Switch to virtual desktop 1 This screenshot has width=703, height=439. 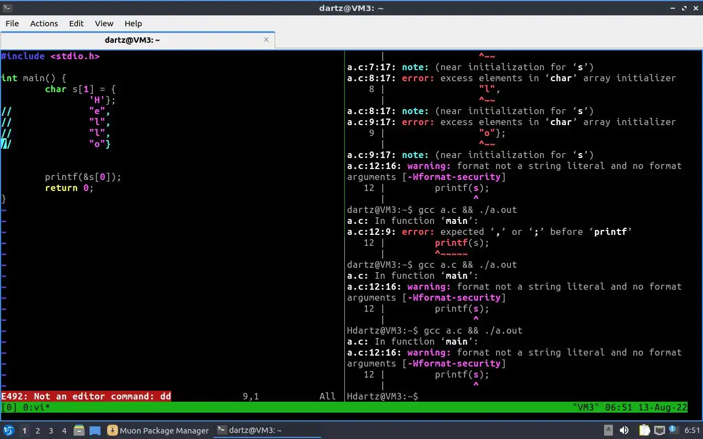pyautogui.click(x=24, y=431)
